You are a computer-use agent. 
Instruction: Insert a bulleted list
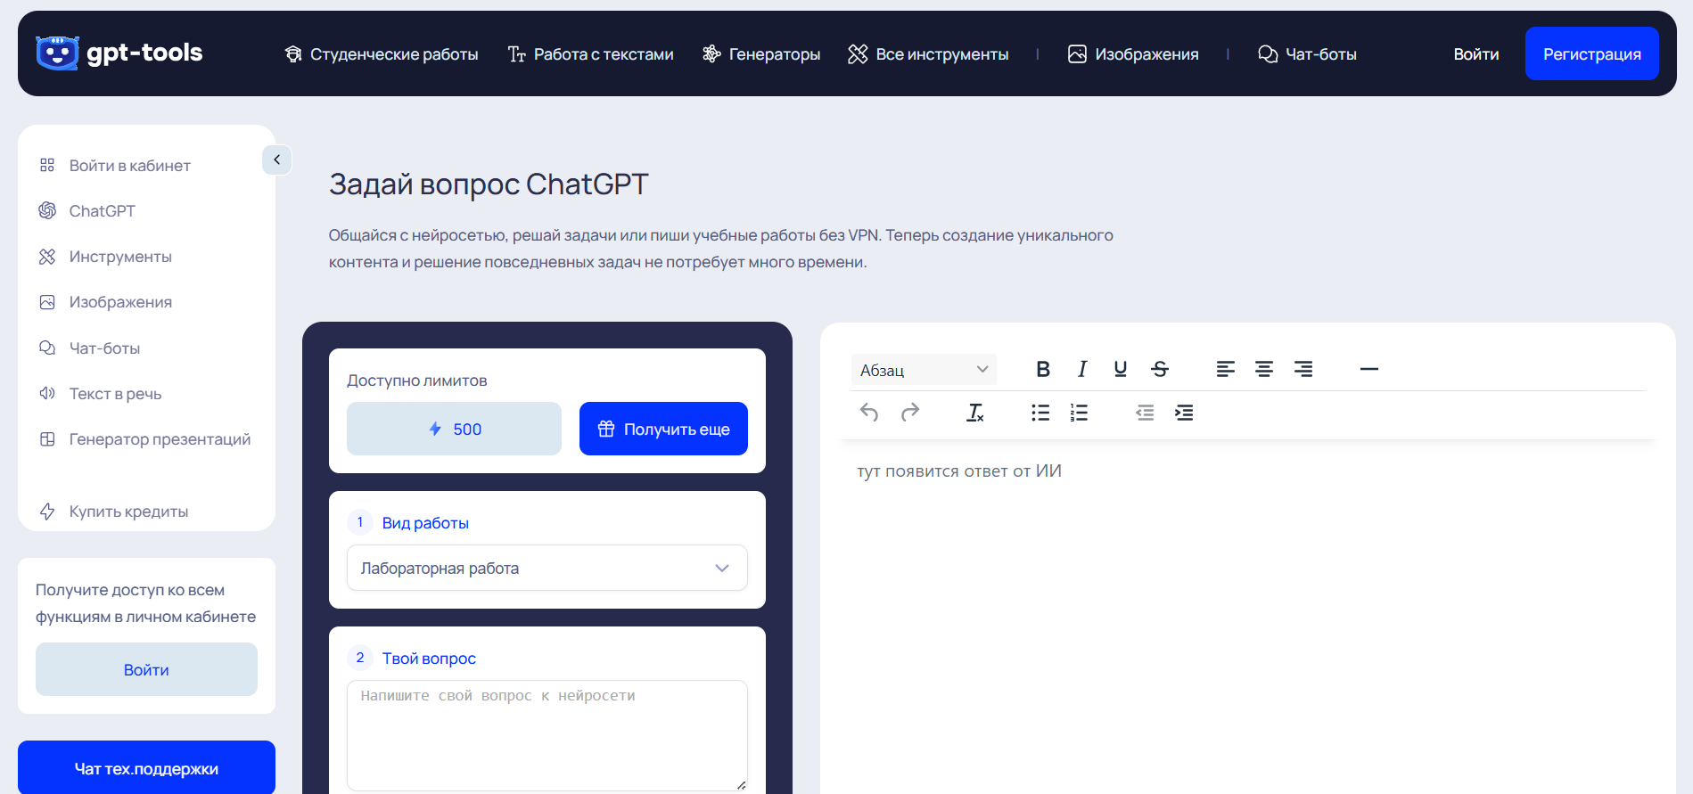click(x=1040, y=413)
